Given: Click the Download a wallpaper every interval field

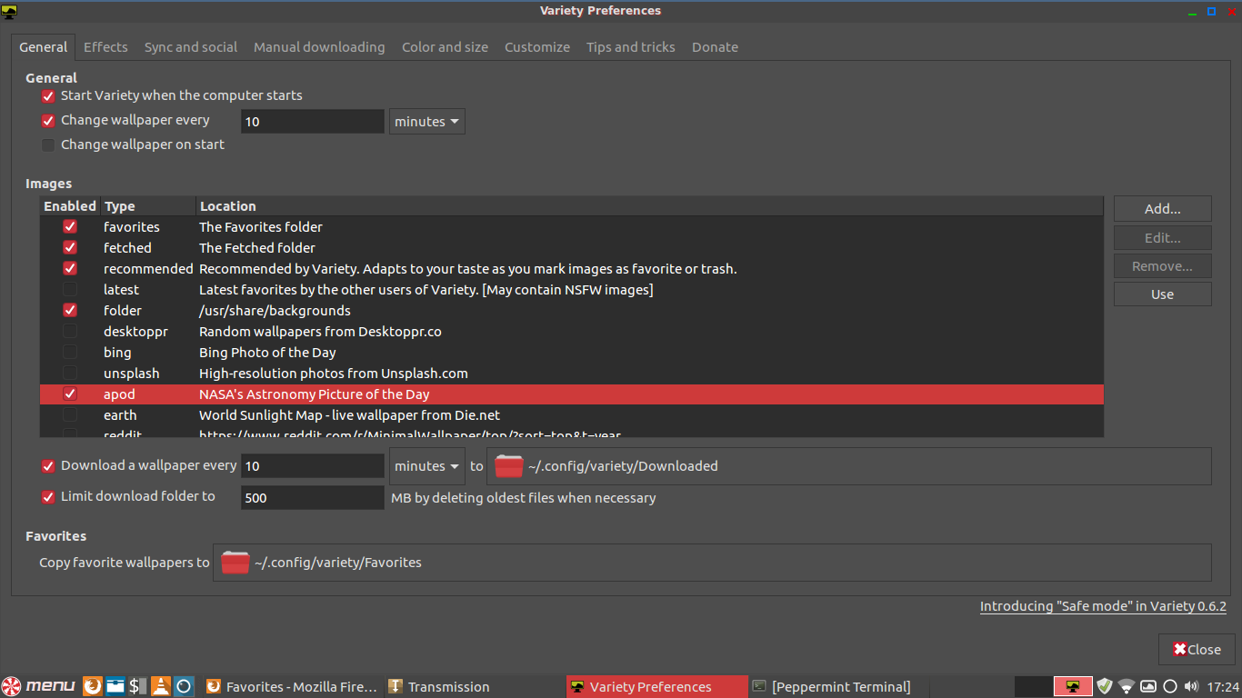Looking at the screenshot, I should coord(313,466).
